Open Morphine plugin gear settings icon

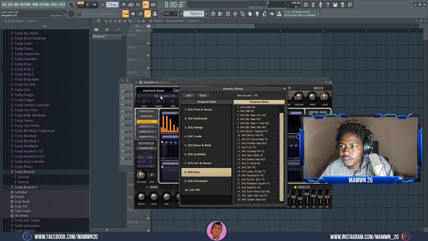(140, 82)
